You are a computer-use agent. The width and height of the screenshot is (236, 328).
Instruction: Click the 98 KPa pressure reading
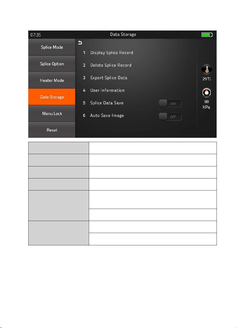pyautogui.click(x=207, y=104)
